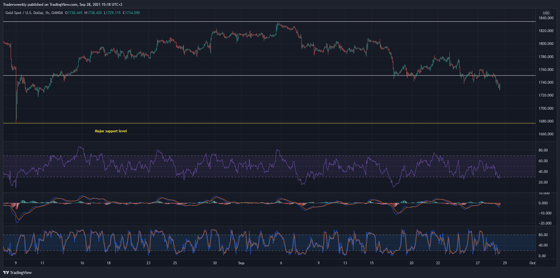Click the 1700.000 price scale label
Image resolution: width=560 pixels, height=278 pixels.
546,108
